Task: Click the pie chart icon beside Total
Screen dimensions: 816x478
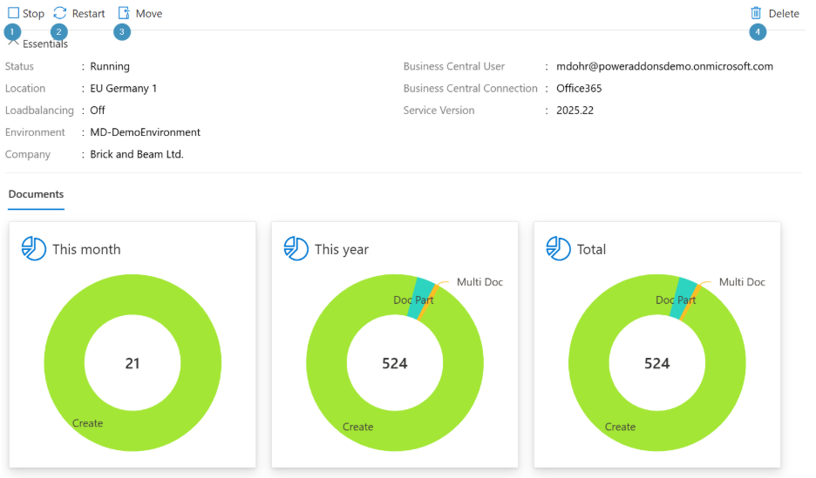Action: pos(559,248)
